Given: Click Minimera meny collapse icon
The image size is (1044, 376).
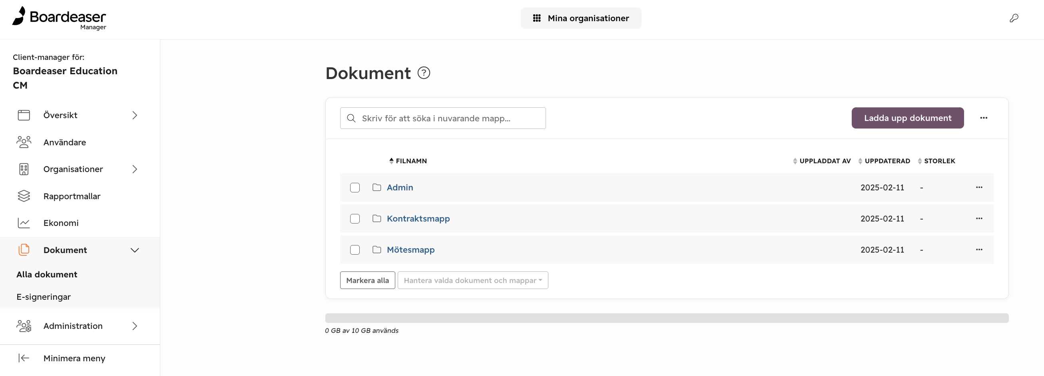Looking at the screenshot, I should click(24, 358).
